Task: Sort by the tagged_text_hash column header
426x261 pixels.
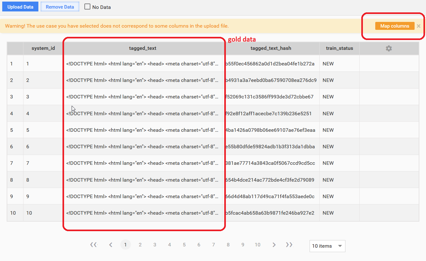Action: pyautogui.click(x=271, y=48)
